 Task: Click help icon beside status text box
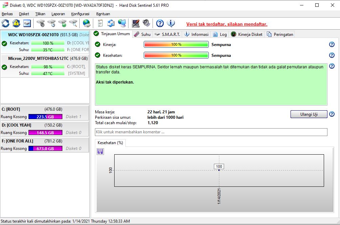332,66
